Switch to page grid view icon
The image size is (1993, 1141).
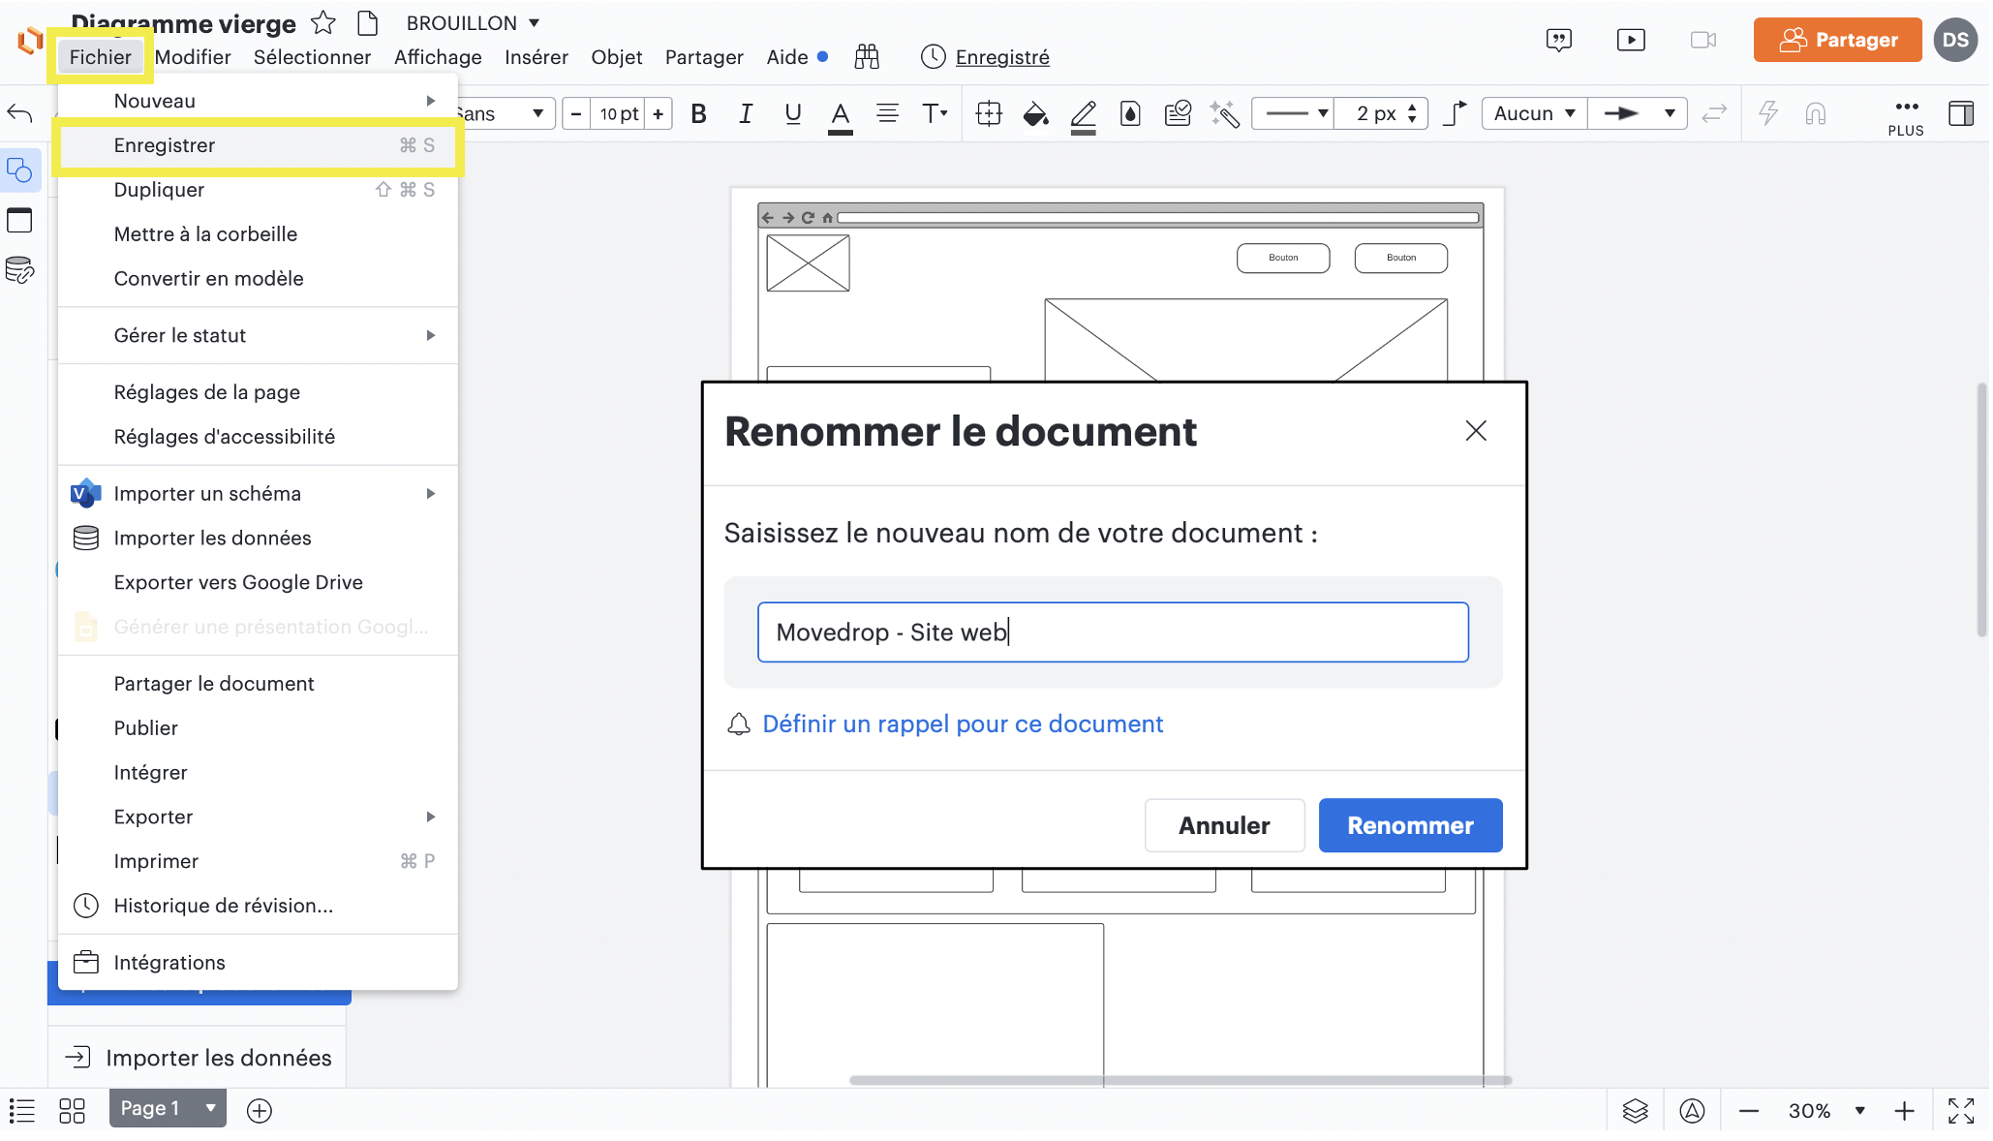tap(73, 1110)
